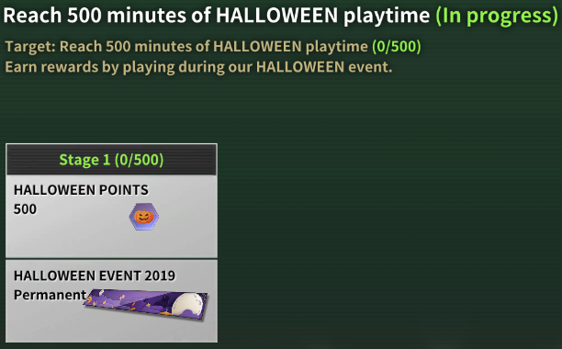Click the HALLOWEEN POINTS label
562x349 pixels.
pyautogui.click(x=81, y=189)
